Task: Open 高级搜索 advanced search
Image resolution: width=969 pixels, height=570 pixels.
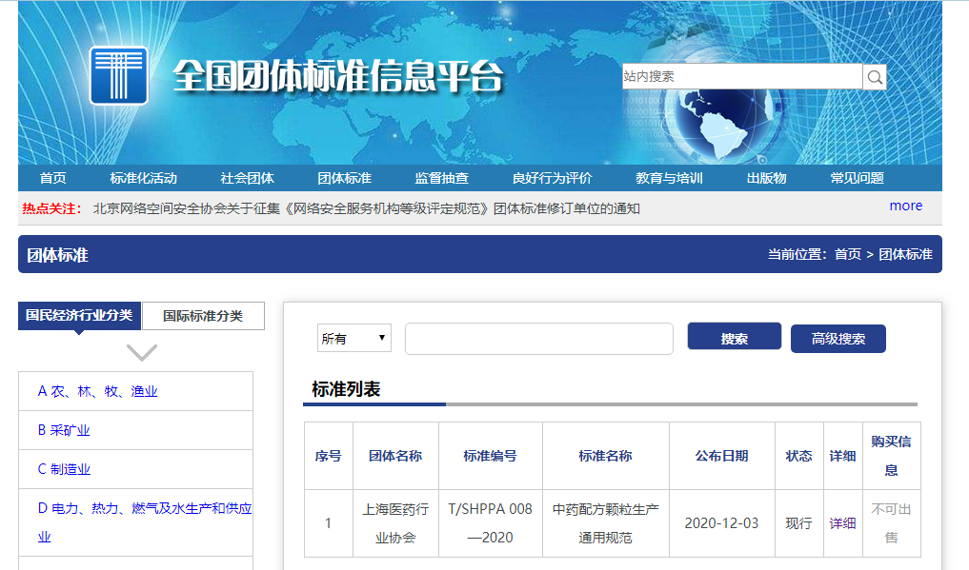Action: tap(838, 339)
